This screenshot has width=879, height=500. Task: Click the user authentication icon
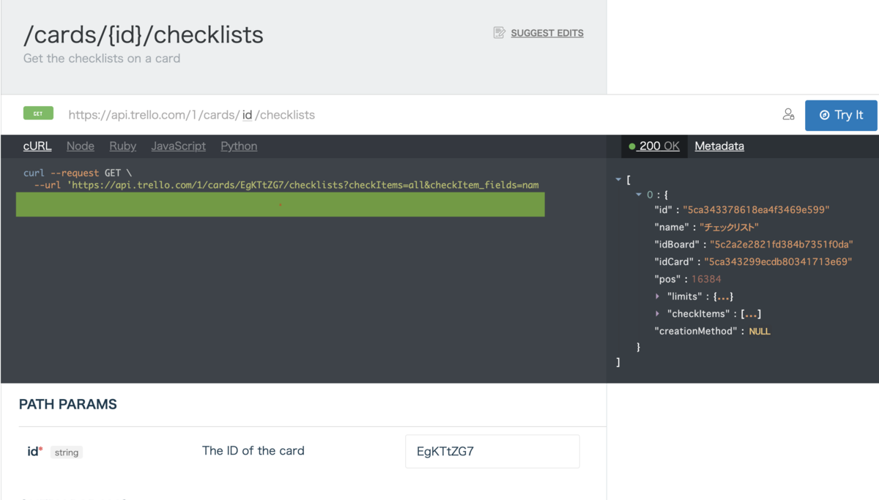[788, 114]
